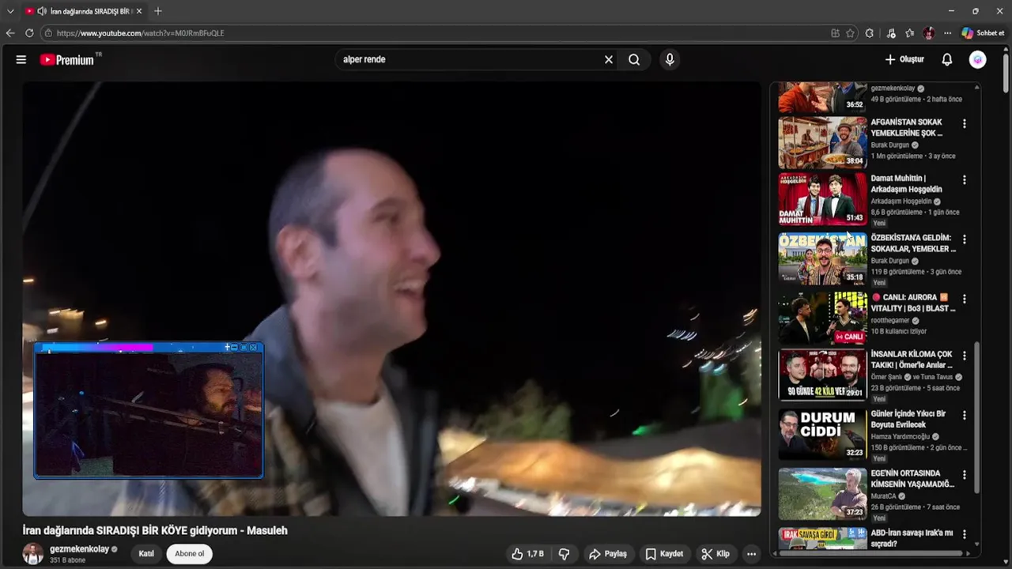The image size is (1012, 569).
Task: Open browser extensions puzzle icon
Action: (870, 33)
